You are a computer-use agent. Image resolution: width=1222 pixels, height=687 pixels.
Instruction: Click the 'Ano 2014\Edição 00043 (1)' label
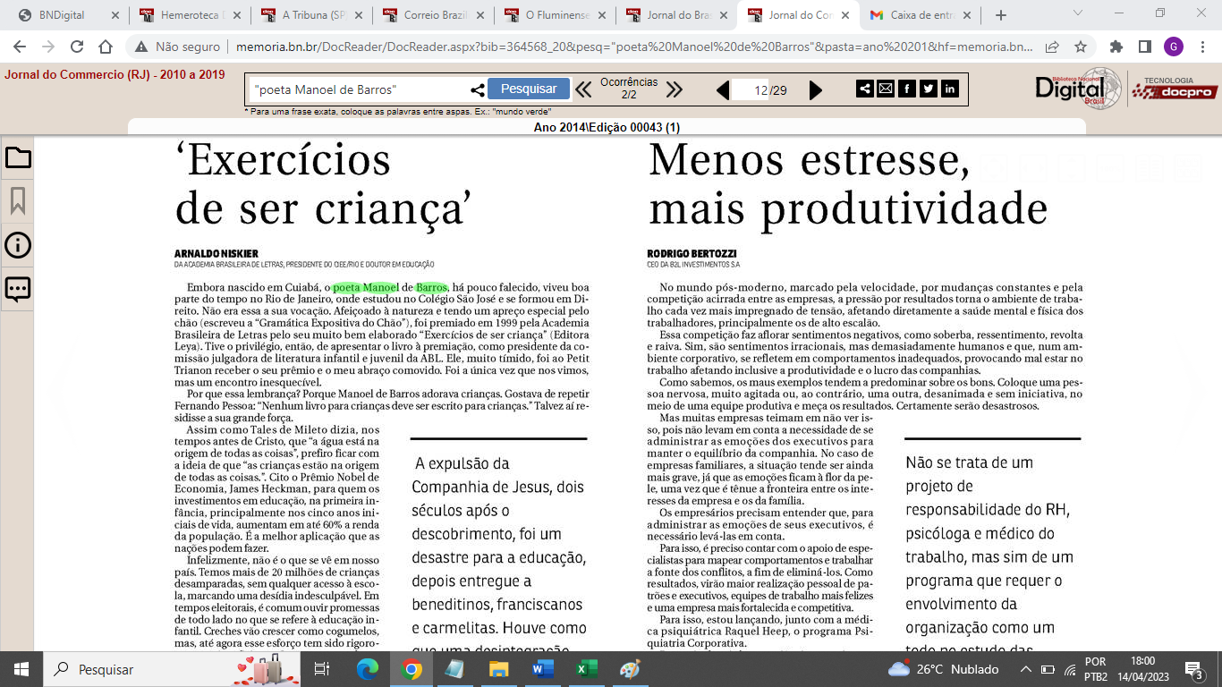607,127
